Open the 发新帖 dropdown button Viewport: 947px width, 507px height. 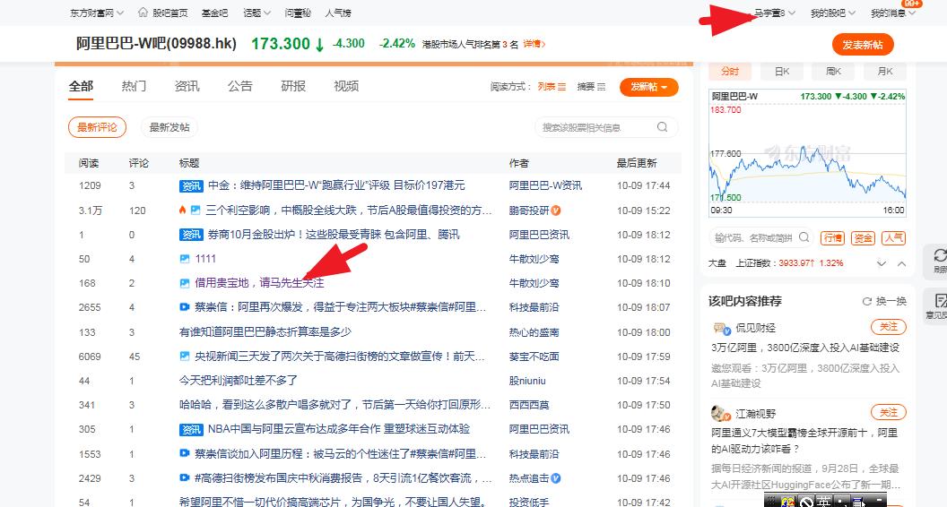(648, 87)
